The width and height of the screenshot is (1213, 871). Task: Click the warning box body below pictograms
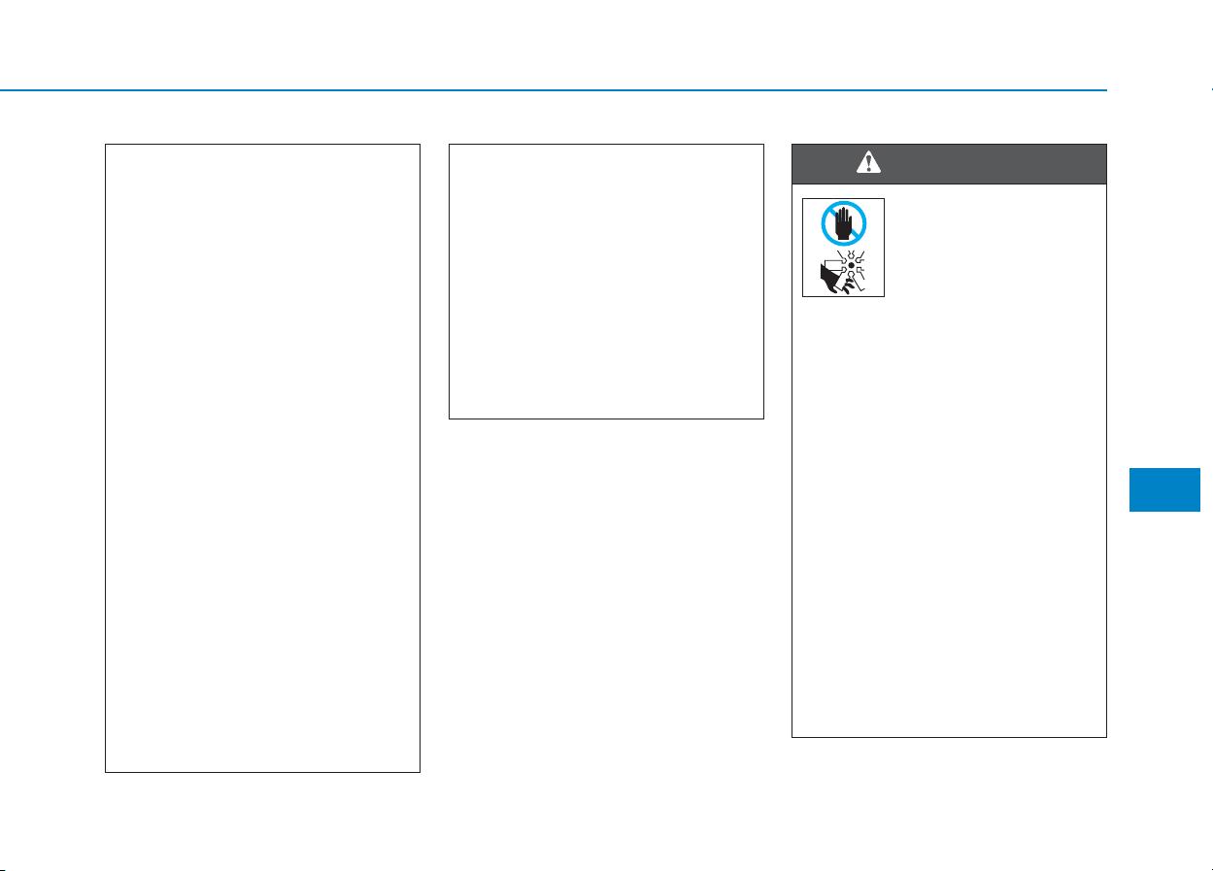pyautogui.click(x=949, y=515)
